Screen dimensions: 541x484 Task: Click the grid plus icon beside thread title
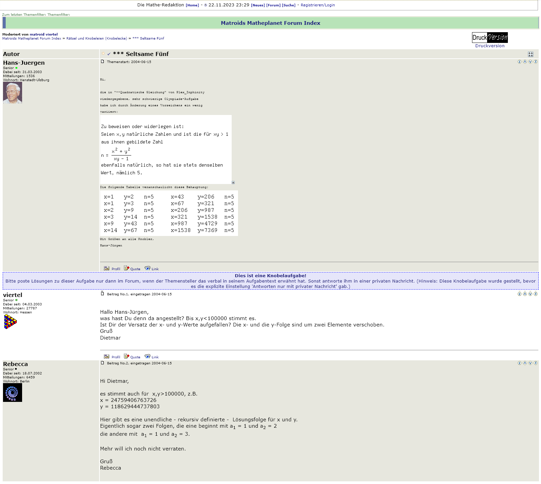(530, 54)
